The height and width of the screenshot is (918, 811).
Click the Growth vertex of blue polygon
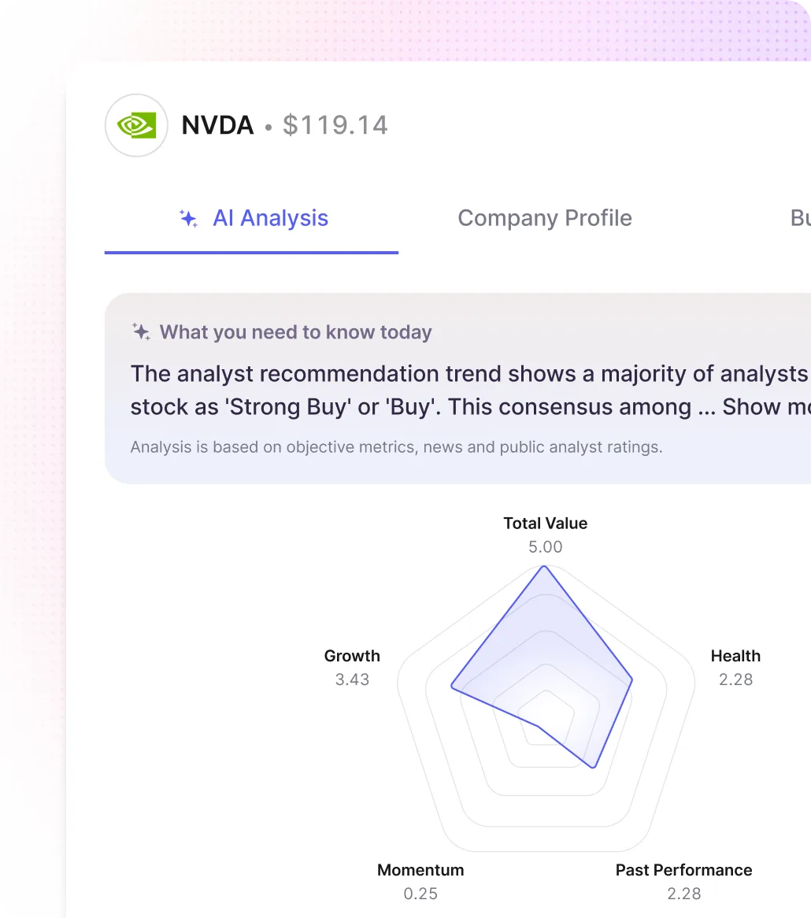pos(452,687)
